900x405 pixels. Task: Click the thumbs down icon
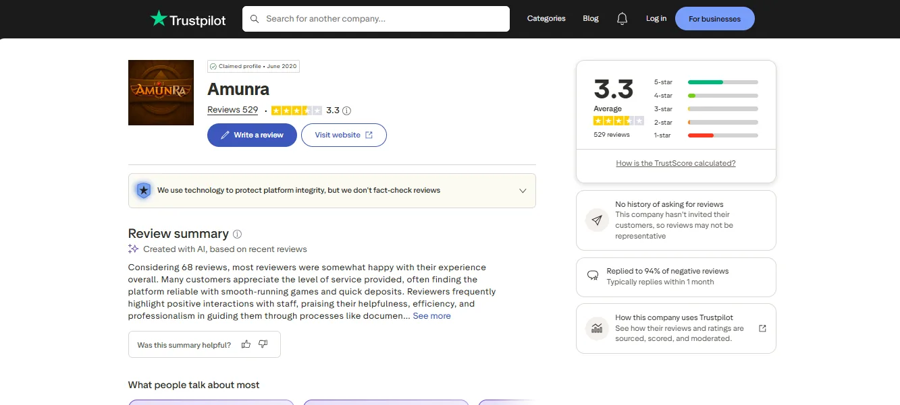pos(263,344)
